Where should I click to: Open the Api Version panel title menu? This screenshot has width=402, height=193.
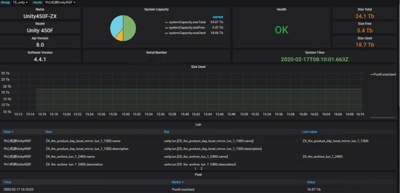coord(40,38)
